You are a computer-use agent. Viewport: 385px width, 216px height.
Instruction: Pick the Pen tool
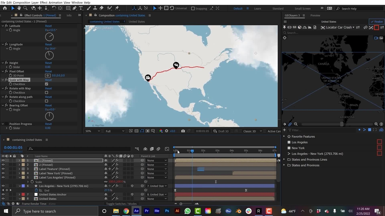point(74,8)
